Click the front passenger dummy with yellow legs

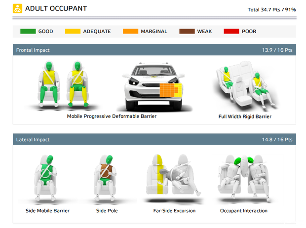tap(77, 84)
